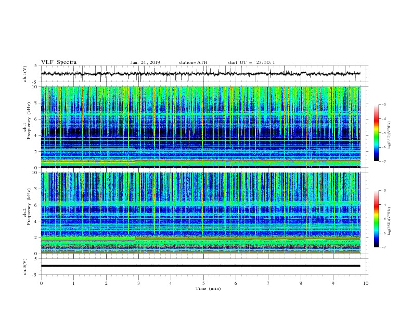Click the ch.3 flat black waveform line
The image size is (412, 318).
[x=200, y=266]
